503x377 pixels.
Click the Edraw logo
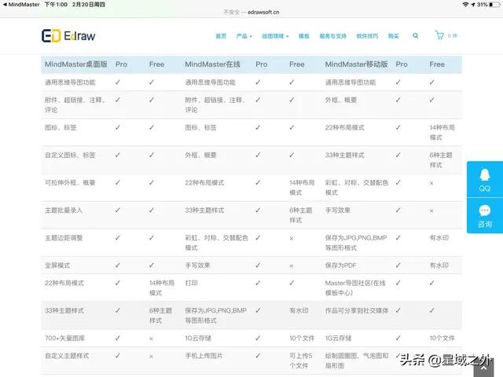[x=68, y=36]
